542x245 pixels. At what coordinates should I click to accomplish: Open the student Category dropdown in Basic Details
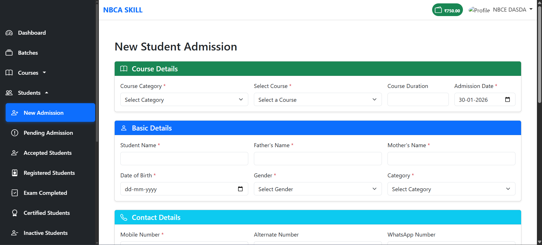pyautogui.click(x=451, y=189)
